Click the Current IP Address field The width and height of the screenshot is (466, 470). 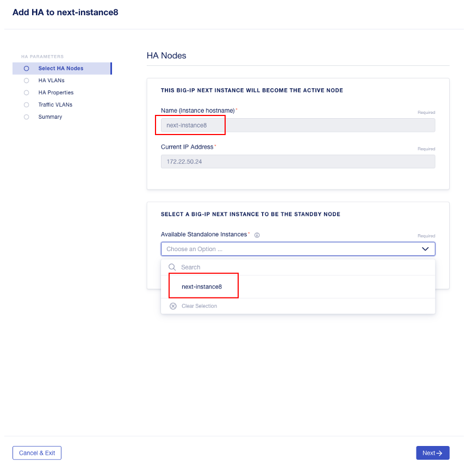pos(298,162)
